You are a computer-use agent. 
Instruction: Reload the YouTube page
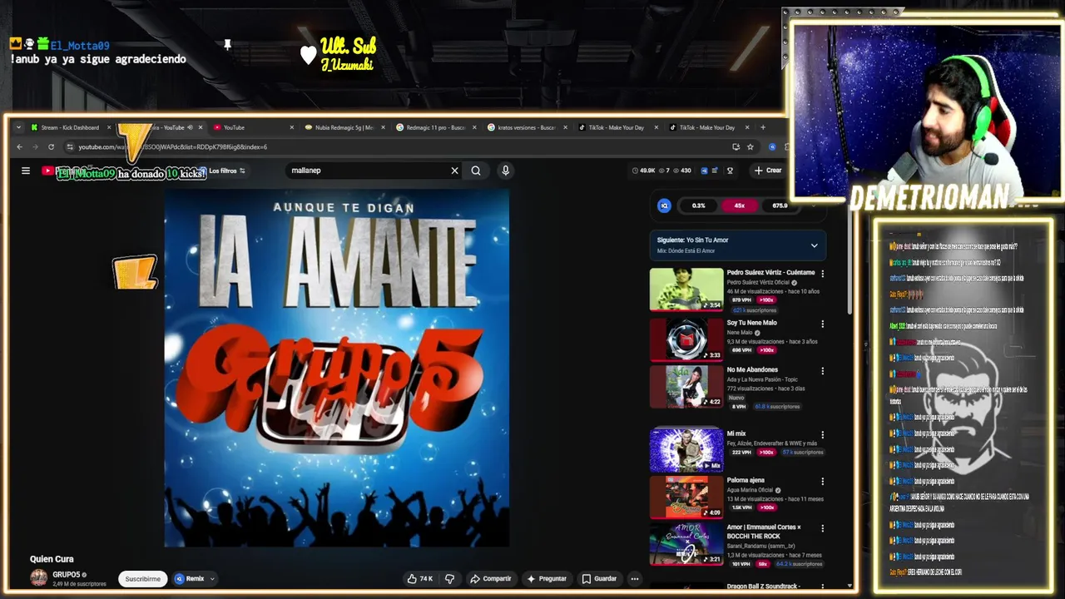[51, 147]
